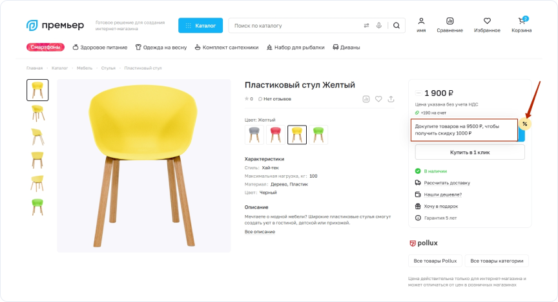Select the red chair color option
The image size is (558, 302).
[276, 135]
